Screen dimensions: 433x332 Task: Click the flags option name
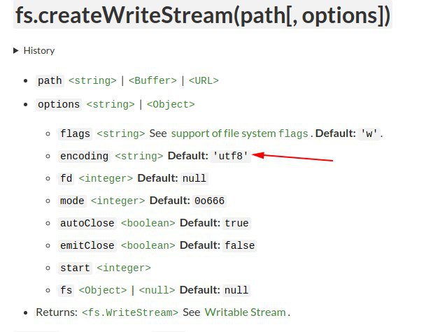tap(75, 134)
